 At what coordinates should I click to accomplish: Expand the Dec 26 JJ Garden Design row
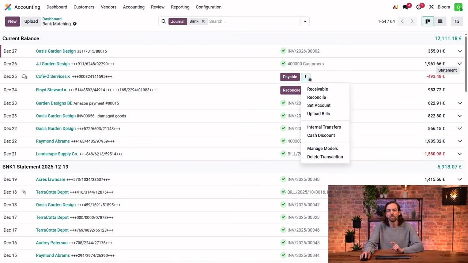click(x=460, y=64)
